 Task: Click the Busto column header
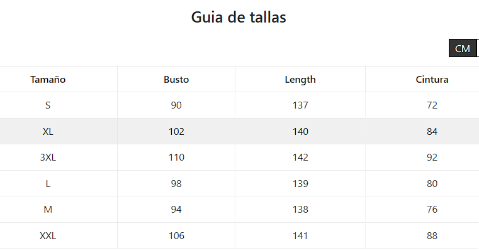point(176,79)
